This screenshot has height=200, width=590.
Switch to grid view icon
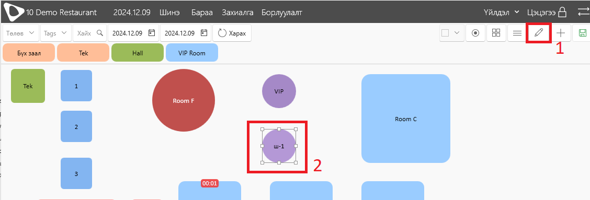(x=496, y=33)
